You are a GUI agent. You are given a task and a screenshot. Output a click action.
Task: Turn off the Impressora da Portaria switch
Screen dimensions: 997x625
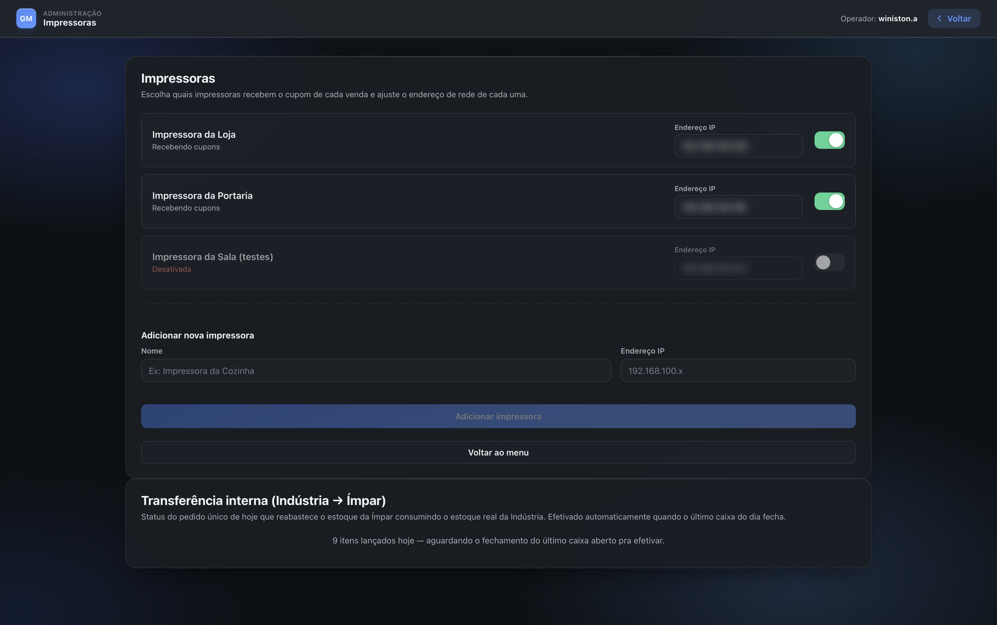click(x=829, y=201)
